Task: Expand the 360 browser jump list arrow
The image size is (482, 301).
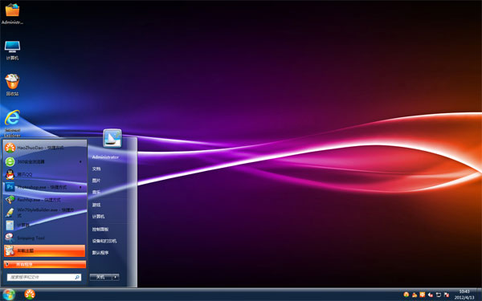Action: pyautogui.click(x=80, y=161)
